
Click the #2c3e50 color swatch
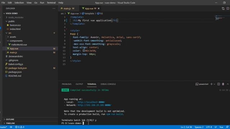(x=84, y=51)
